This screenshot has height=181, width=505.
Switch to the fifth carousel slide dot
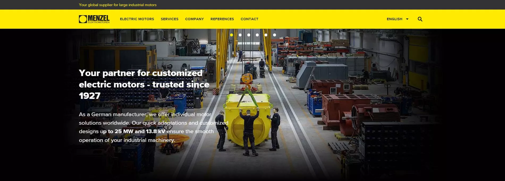266,35
